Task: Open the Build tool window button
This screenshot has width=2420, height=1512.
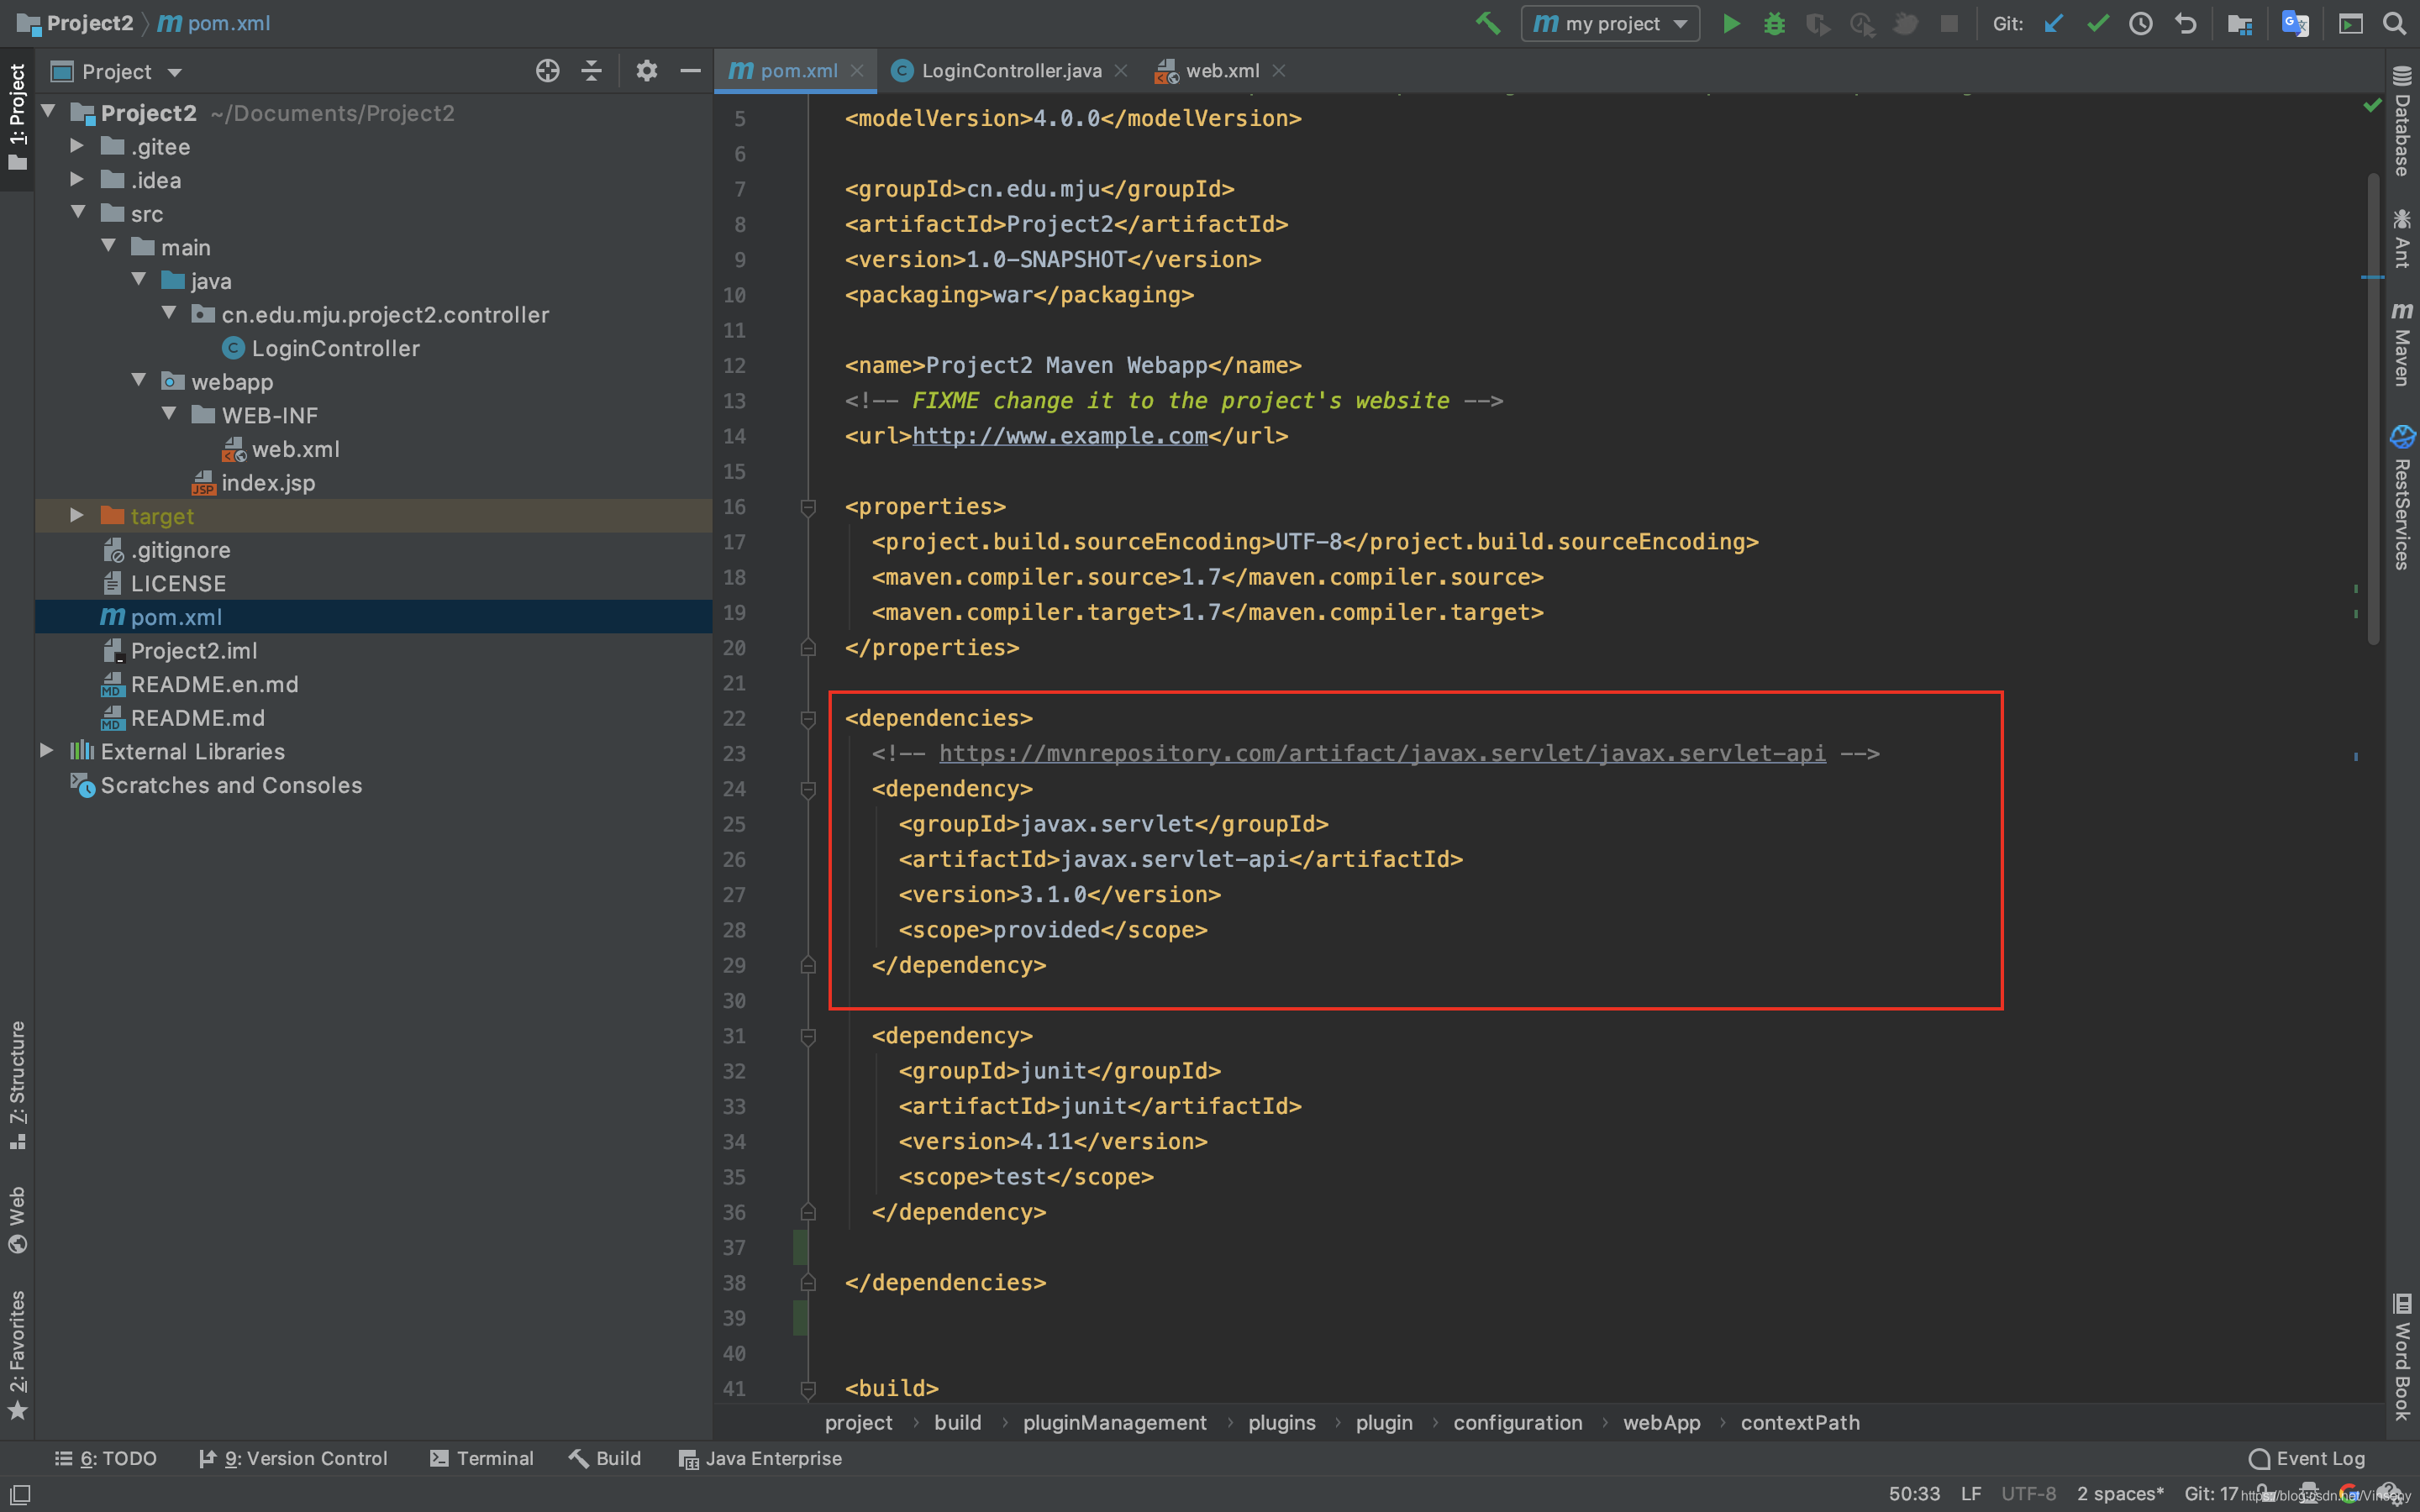Action: pyautogui.click(x=605, y=1459)
